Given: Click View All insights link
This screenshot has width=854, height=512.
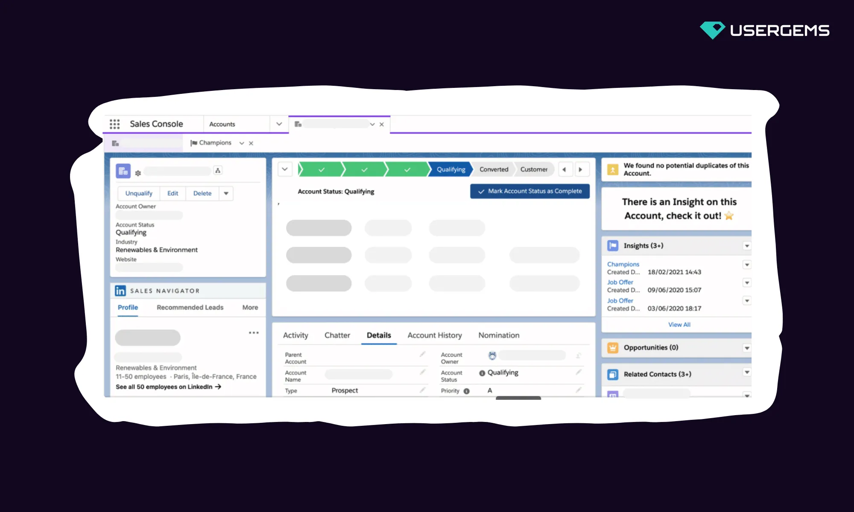Looking at the screenshot, I should (x=679, y=325).
